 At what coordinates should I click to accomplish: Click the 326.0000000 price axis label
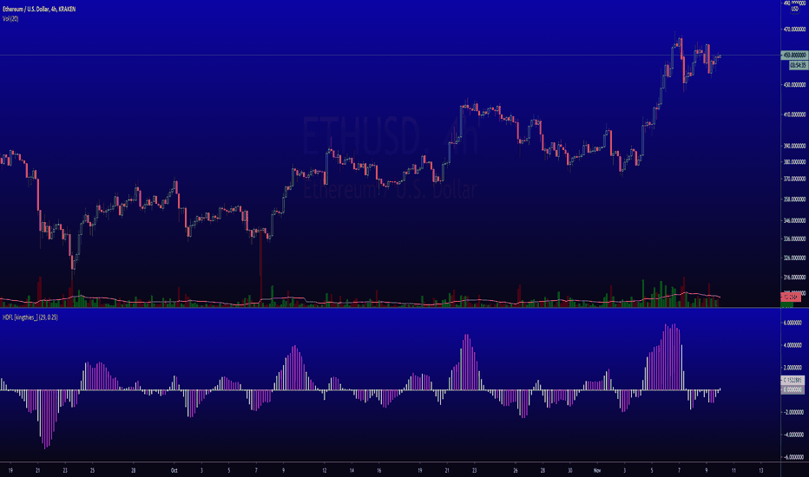pyautogui.click(x=794, y=258)
